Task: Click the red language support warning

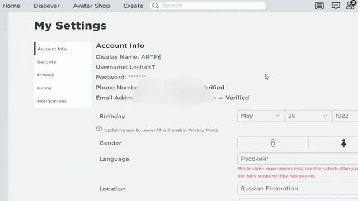Action: [x=298, y=173]
